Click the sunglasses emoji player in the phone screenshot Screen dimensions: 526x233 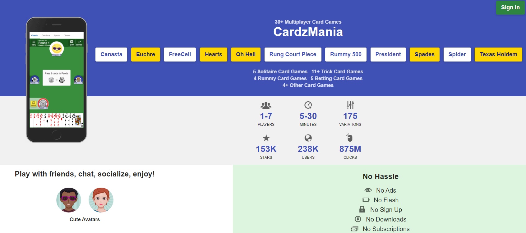pyautogui.click(x=57, y=48)
